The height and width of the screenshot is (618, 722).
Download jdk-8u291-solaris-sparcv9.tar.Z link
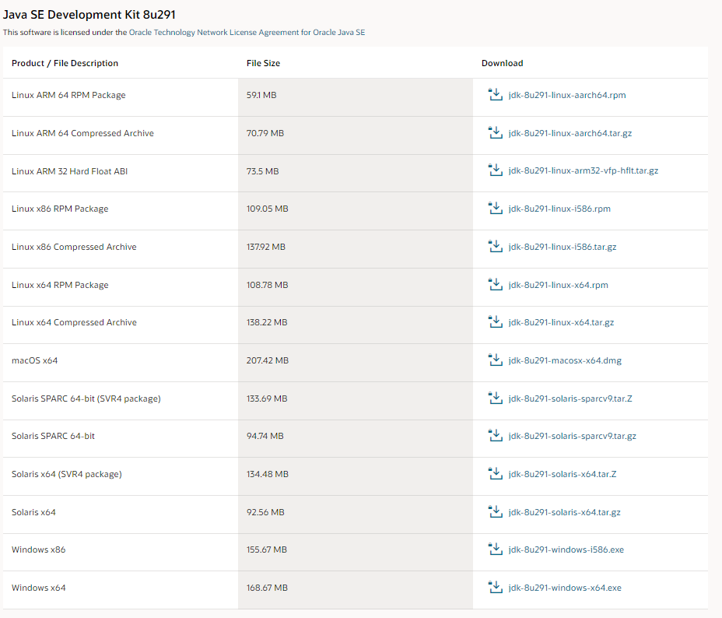pos(570,399)
